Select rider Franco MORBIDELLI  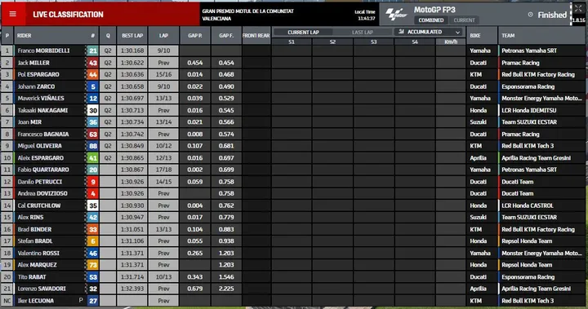43,51
